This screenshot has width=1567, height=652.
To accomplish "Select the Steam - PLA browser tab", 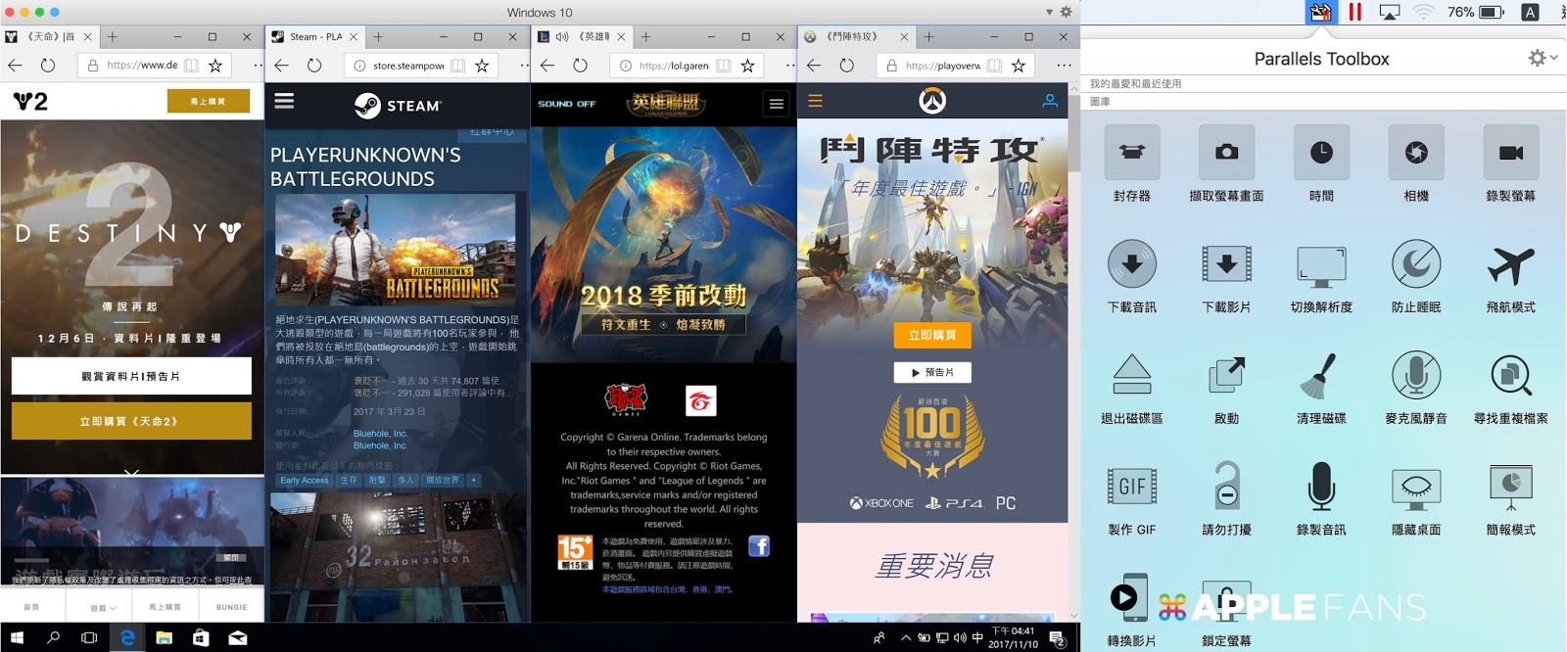I will [x=314, y=36].
